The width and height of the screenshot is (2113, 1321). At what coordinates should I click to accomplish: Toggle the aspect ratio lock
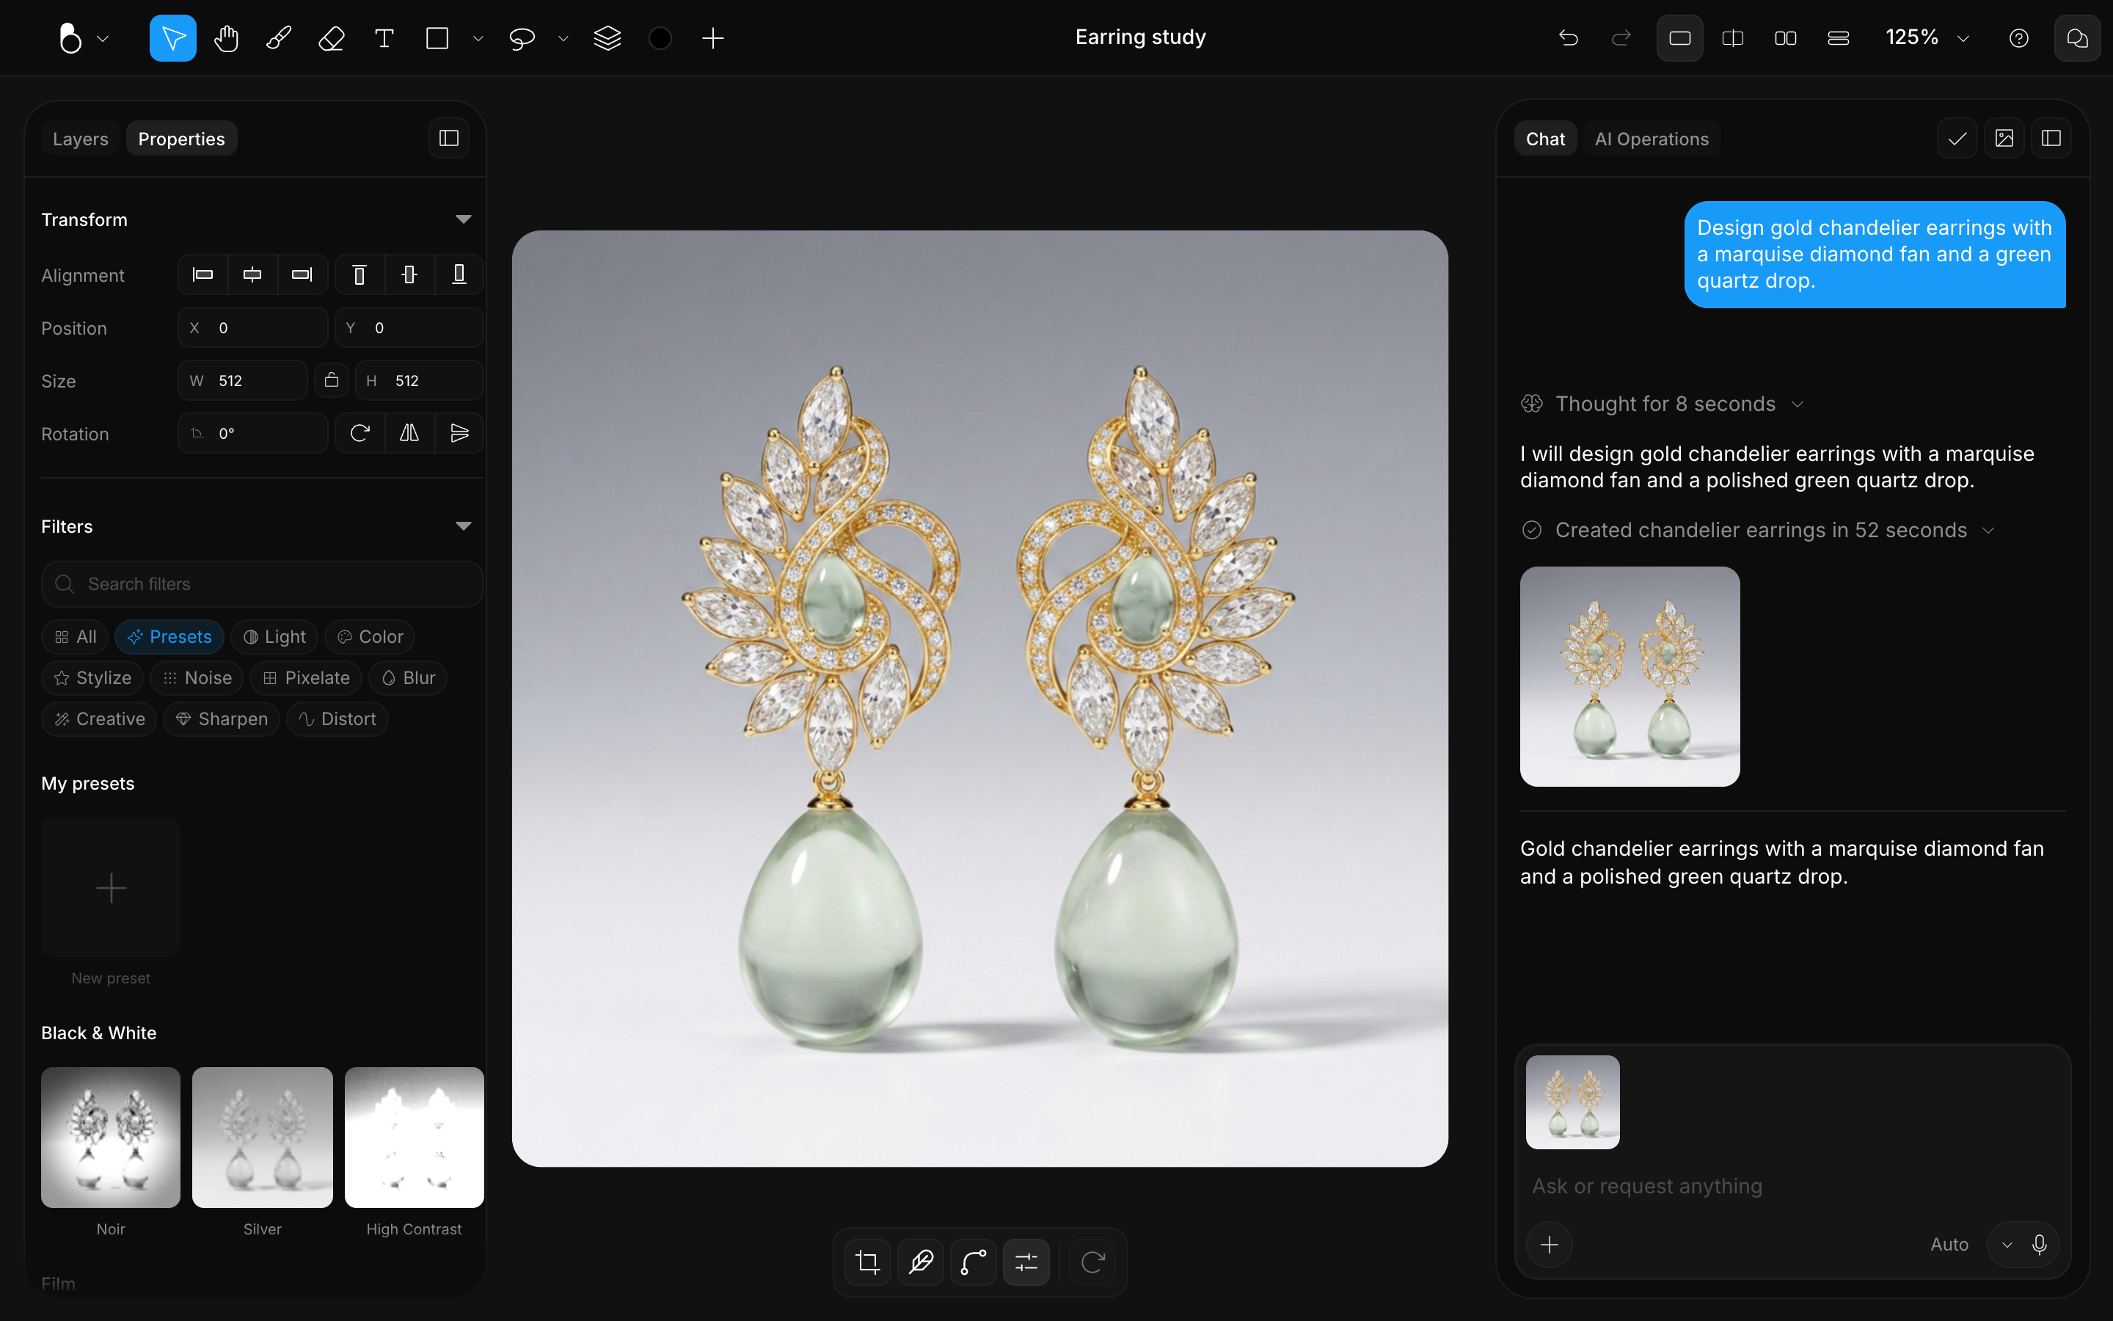[x=331, y=380]
